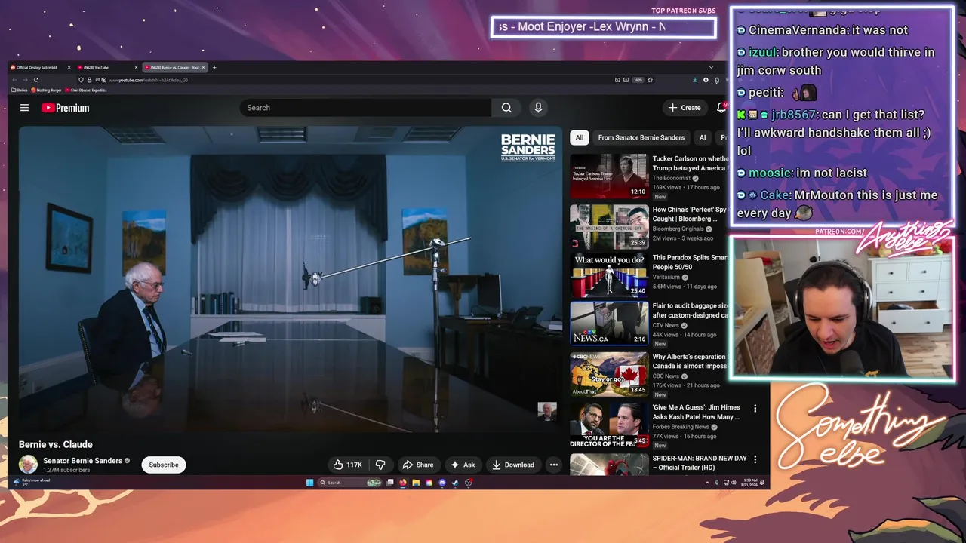Screen dimensions: 966x543
Task: Open Veritasium What would you do thumbnail
Action: click(609, 277)
